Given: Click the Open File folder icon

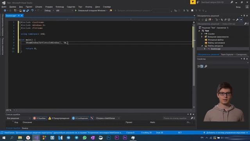Looking at the screenshot, I should 20,11.
